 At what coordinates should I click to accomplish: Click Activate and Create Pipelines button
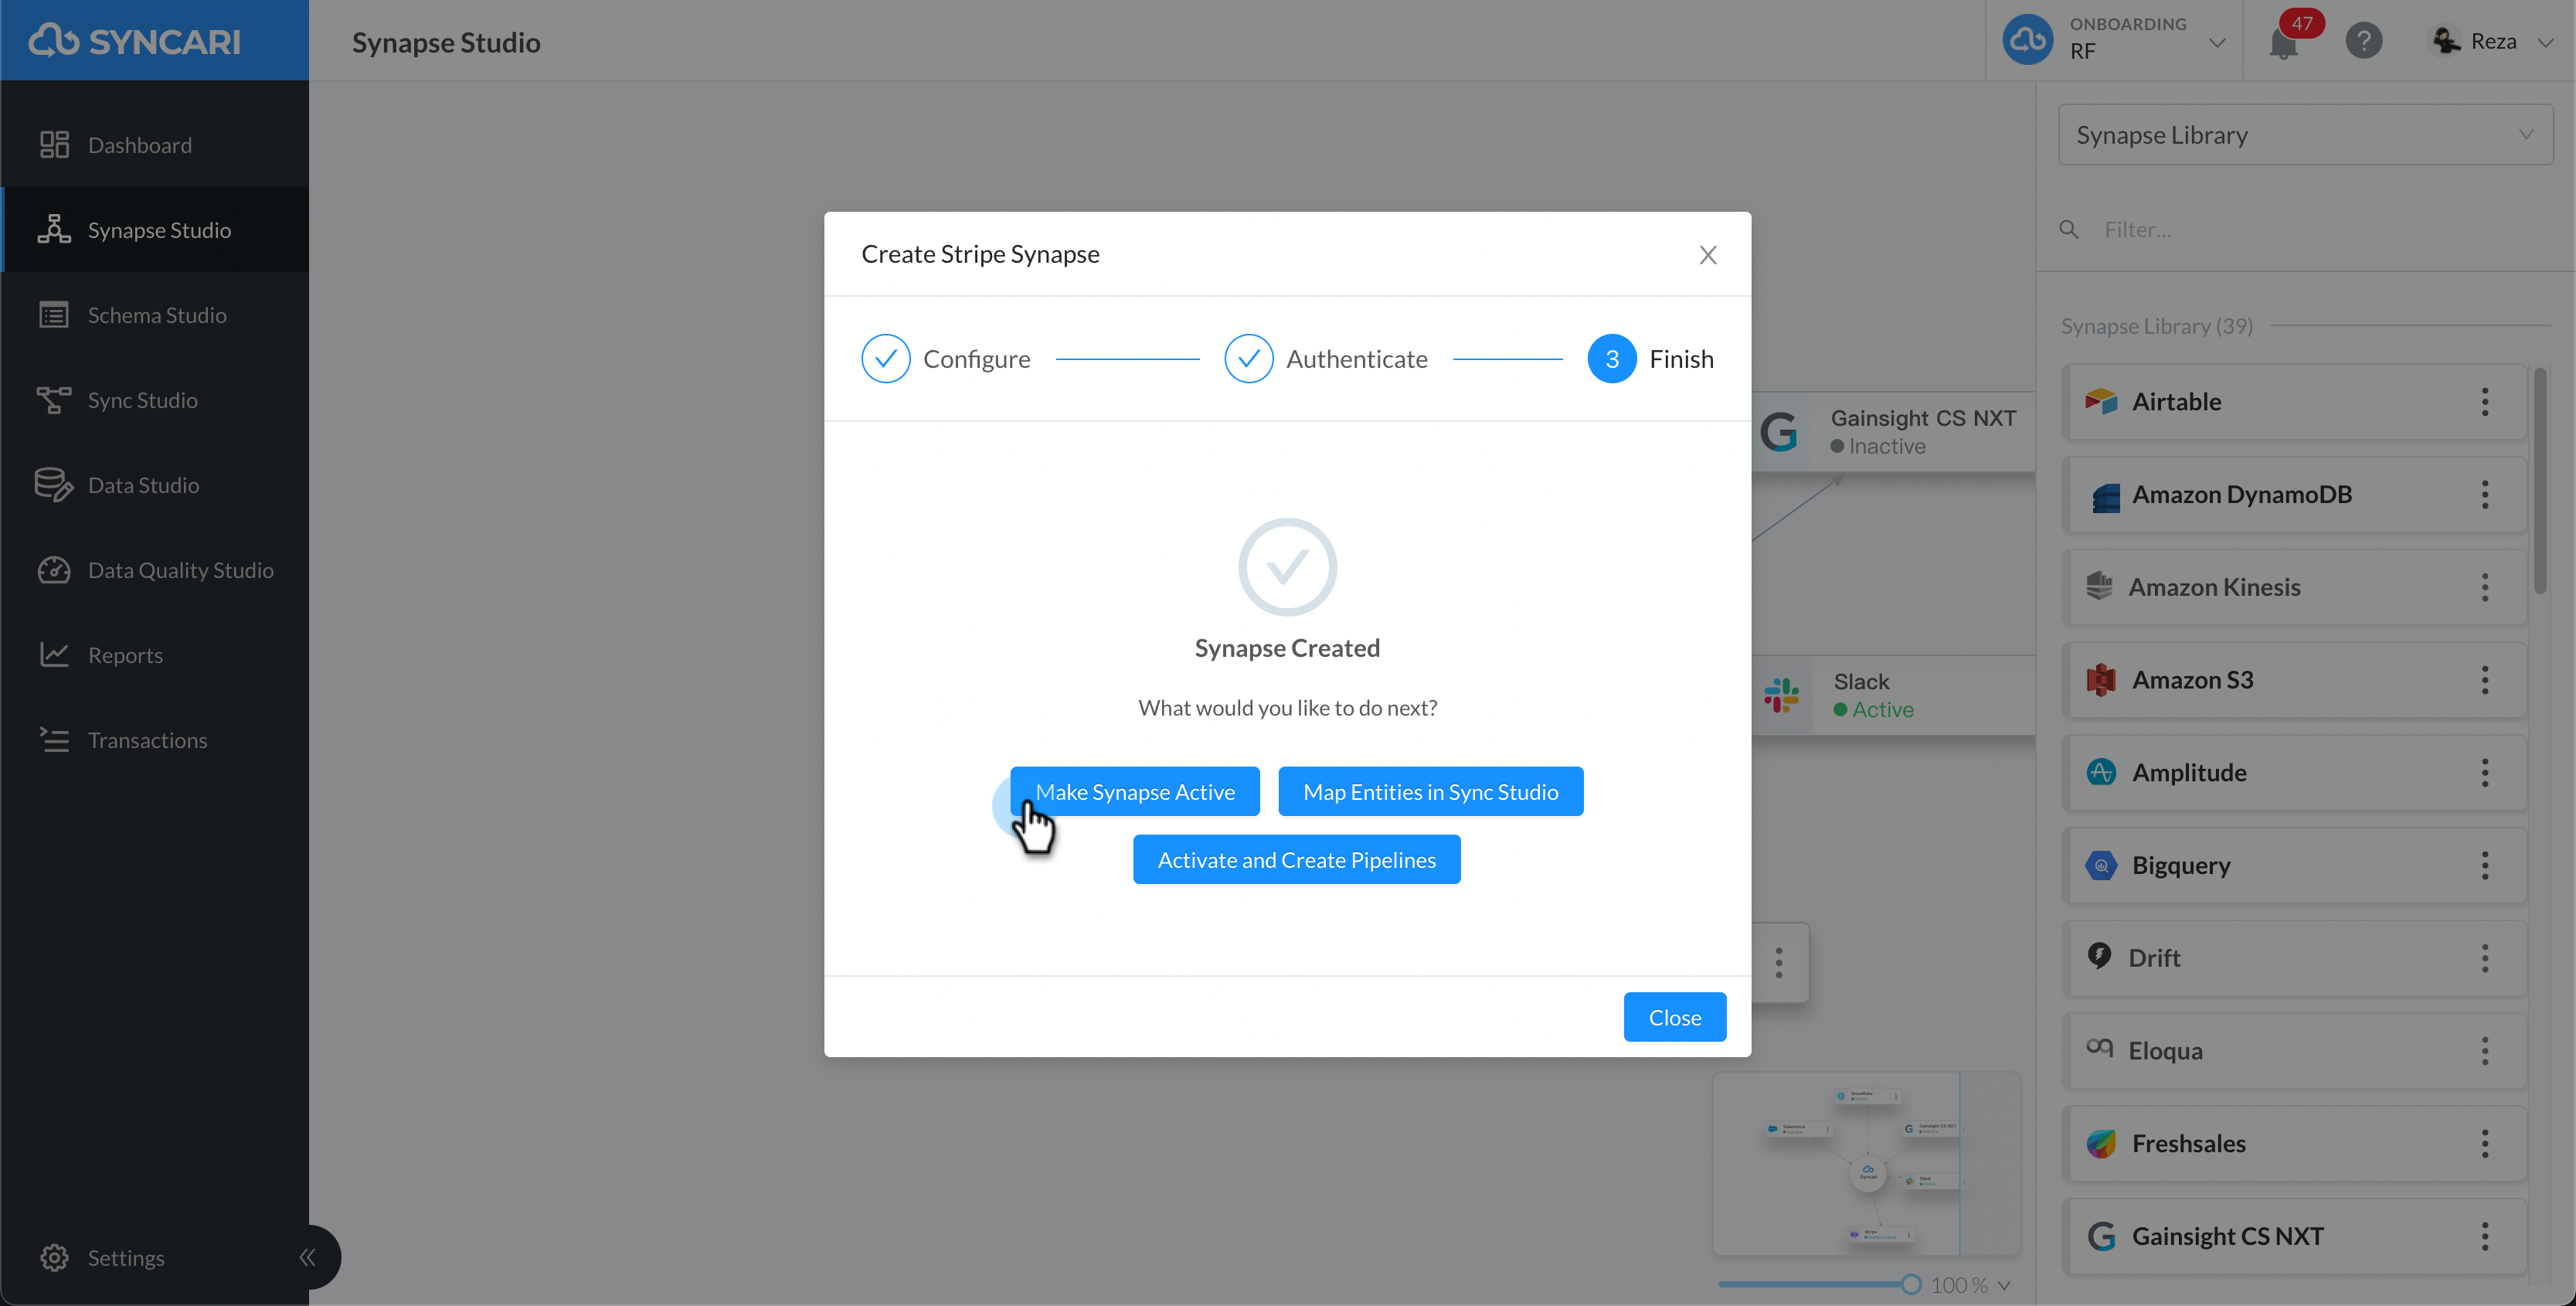click(x=1297, y=860)
